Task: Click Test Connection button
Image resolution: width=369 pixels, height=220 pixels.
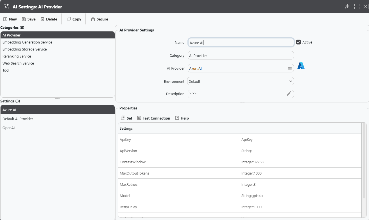Action: [x=153, y=118]
